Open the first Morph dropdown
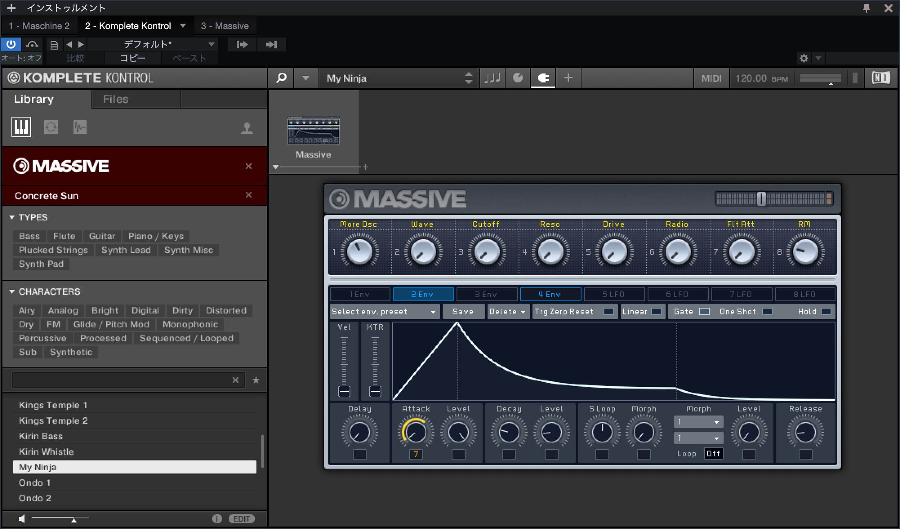This screenshot has width=900, height=529. 698,422
